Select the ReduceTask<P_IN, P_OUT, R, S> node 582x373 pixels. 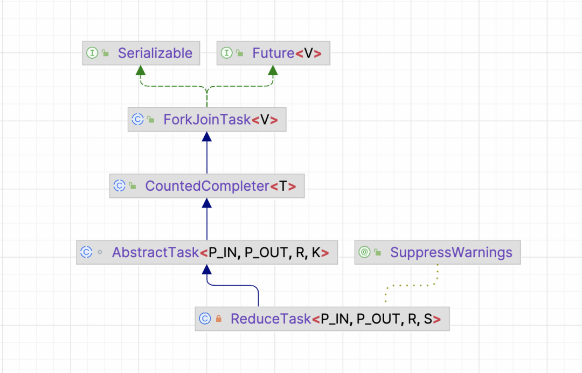322,319
